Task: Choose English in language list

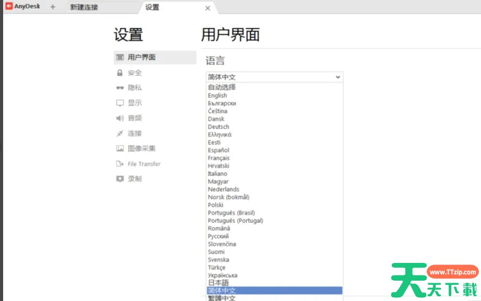Action: [274, 95]
